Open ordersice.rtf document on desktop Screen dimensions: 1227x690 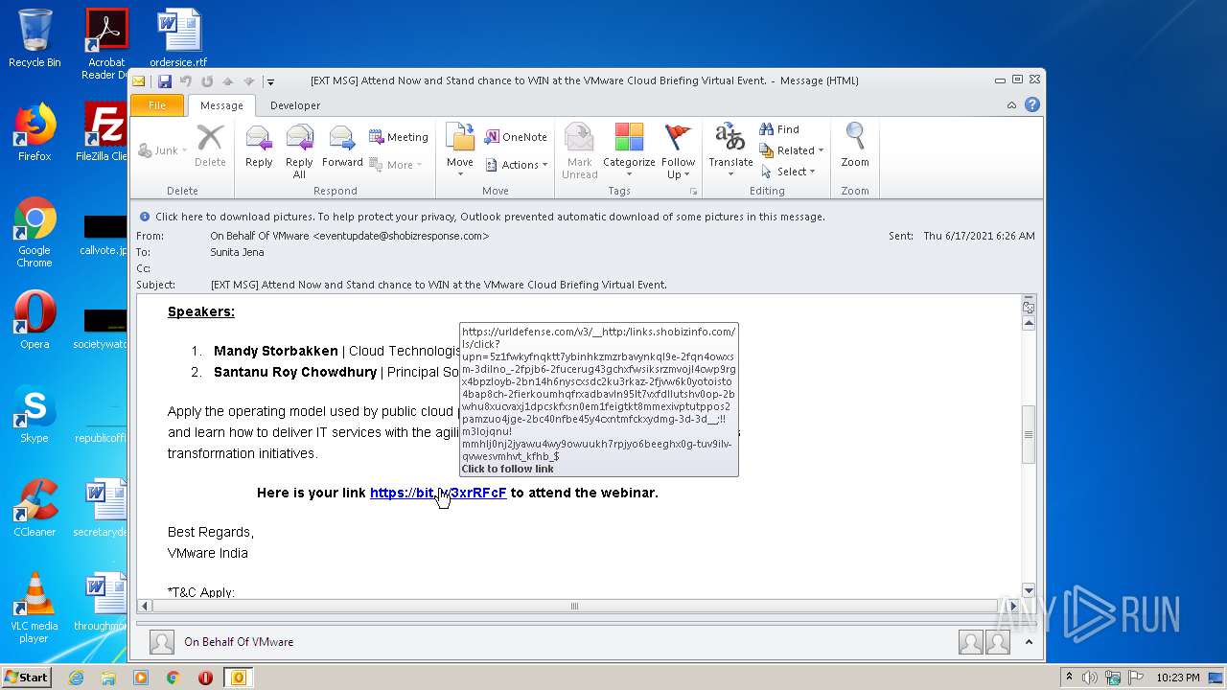[x=178, y=38]
